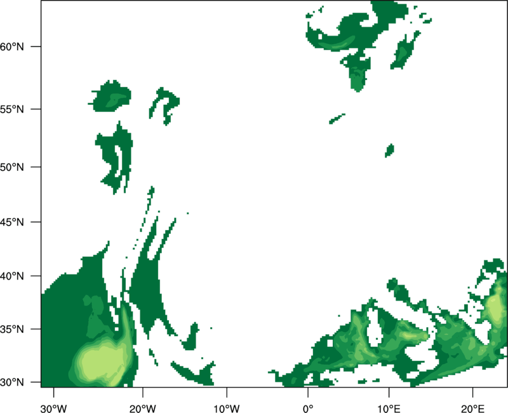
Task: Click the 30°N latitude label
Action: (11, 383)
